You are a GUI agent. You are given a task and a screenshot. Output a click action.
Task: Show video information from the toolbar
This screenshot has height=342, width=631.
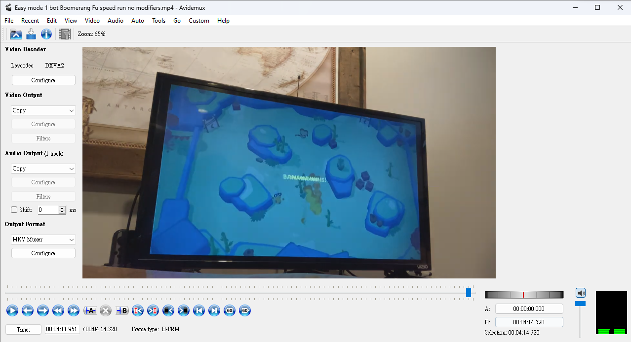click(x=46, y=34)
